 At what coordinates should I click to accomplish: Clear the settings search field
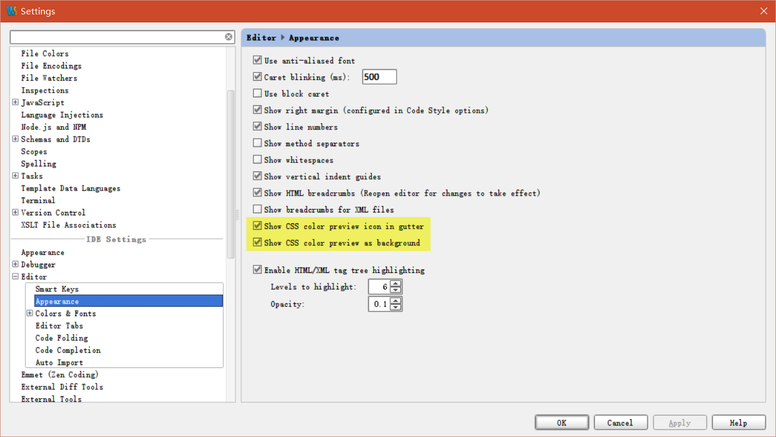tap(229, 37)
